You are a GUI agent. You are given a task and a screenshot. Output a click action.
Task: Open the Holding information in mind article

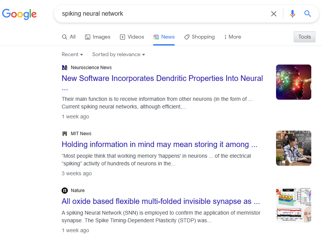159,144
